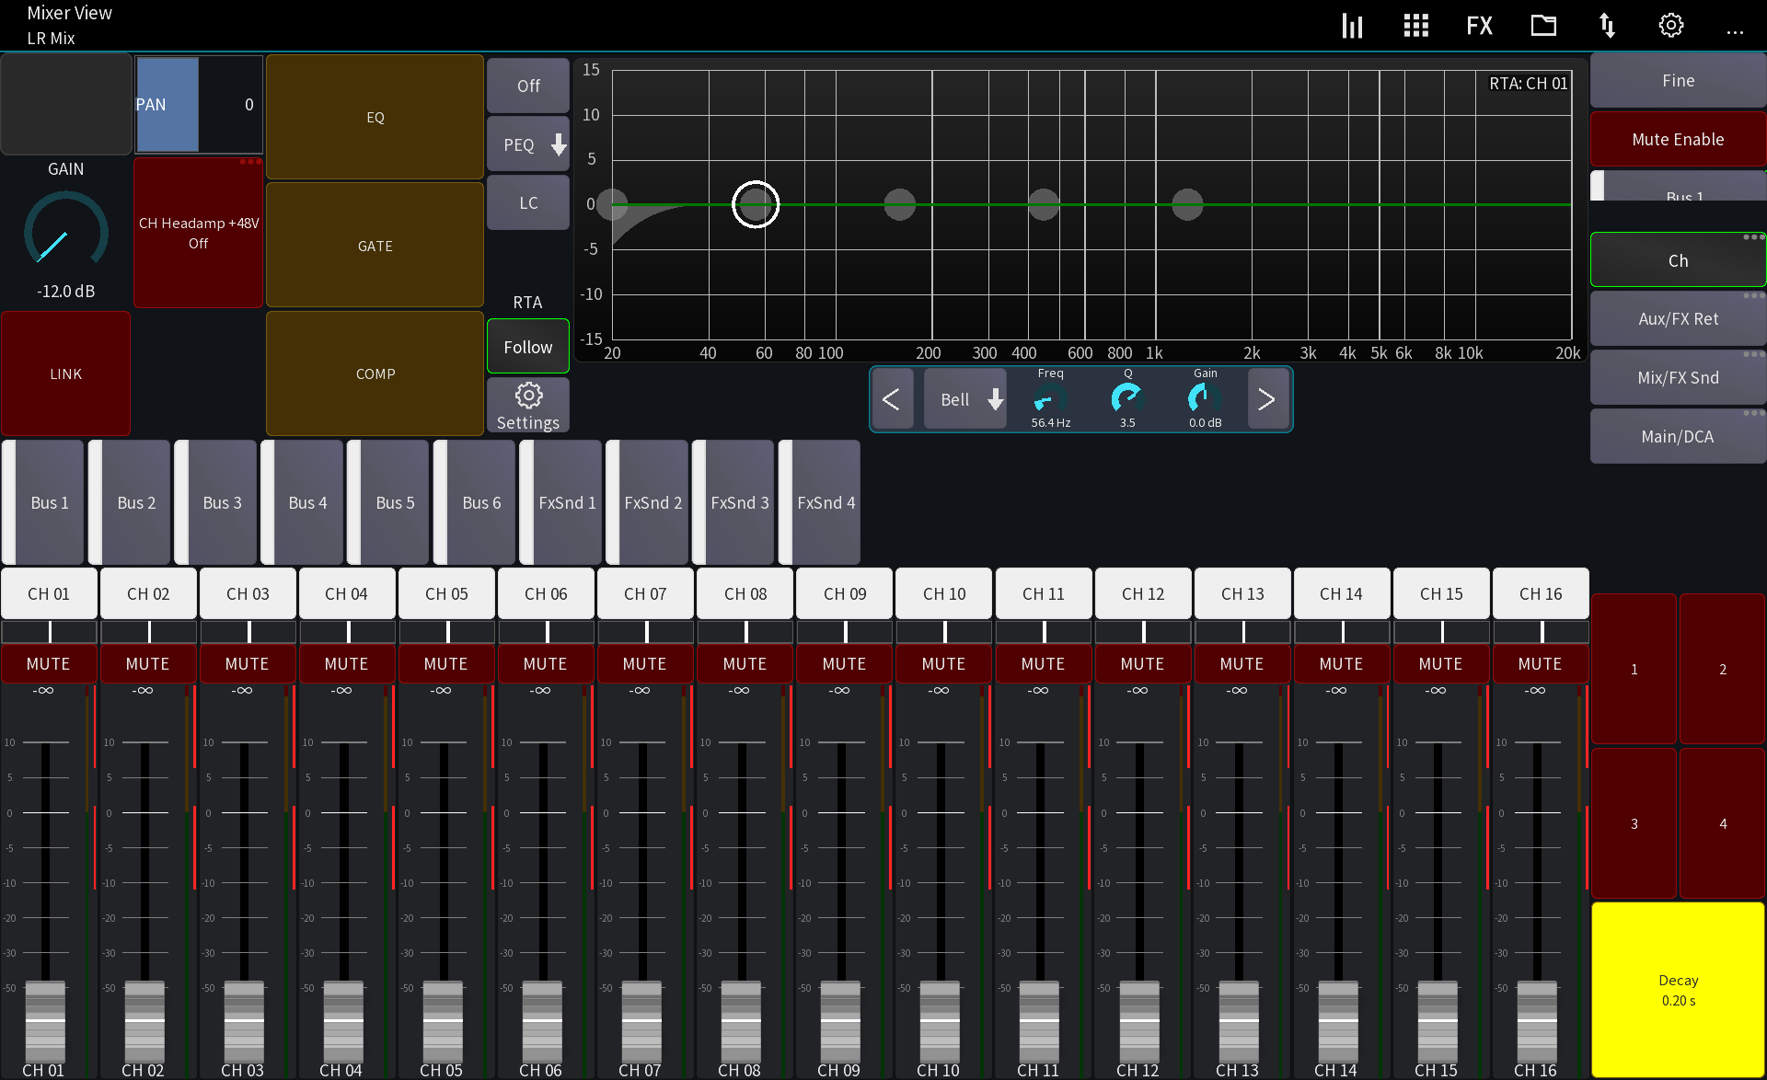Enable the Mute Enable function

[x=1677, y=139]
